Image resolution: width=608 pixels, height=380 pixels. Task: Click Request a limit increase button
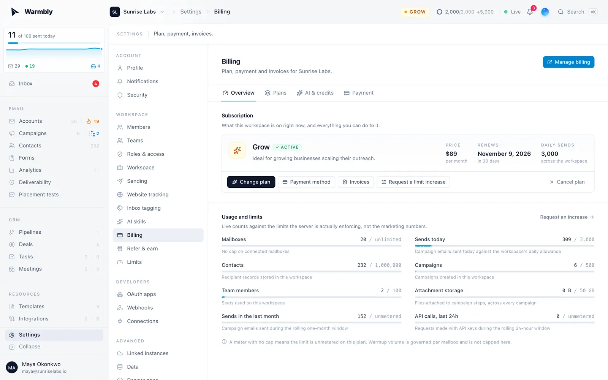413,182
